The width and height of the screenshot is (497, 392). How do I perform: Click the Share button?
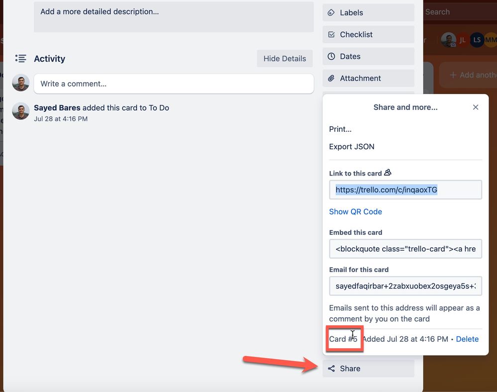coord(368,369)
